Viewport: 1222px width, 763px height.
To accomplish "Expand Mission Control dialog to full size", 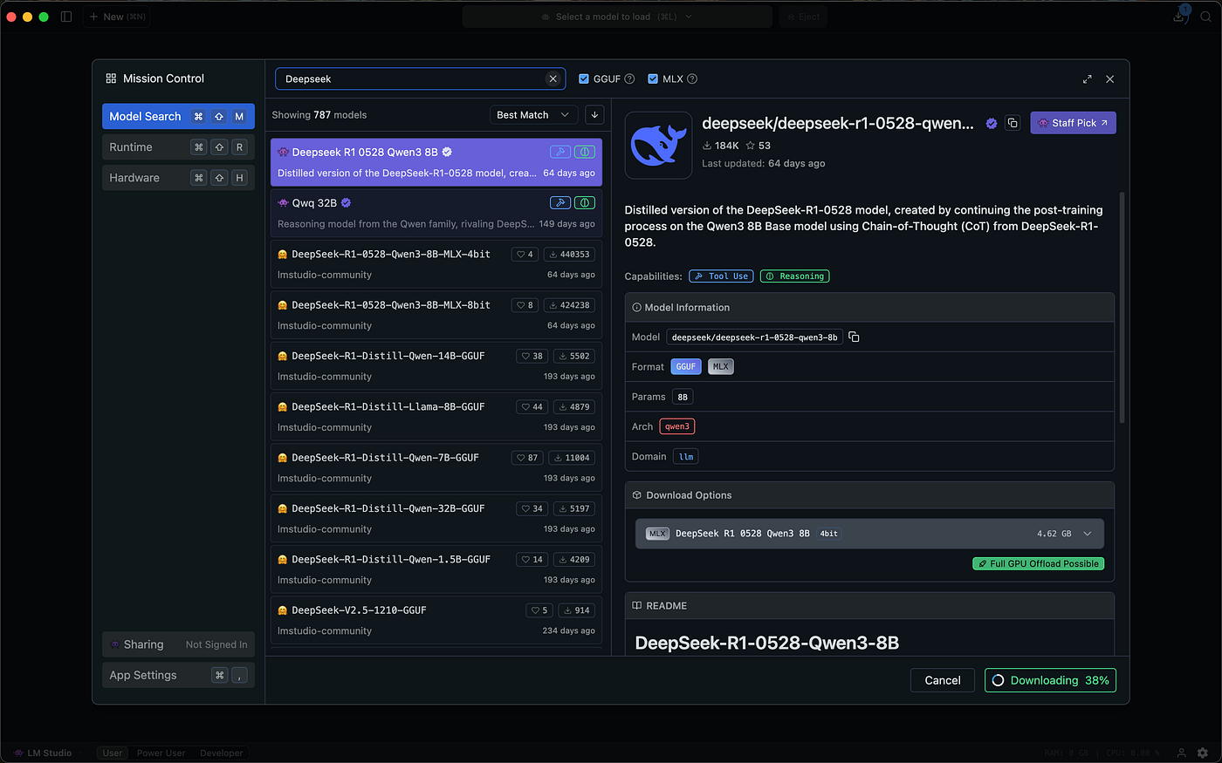I will click(x=1087, y=79).
